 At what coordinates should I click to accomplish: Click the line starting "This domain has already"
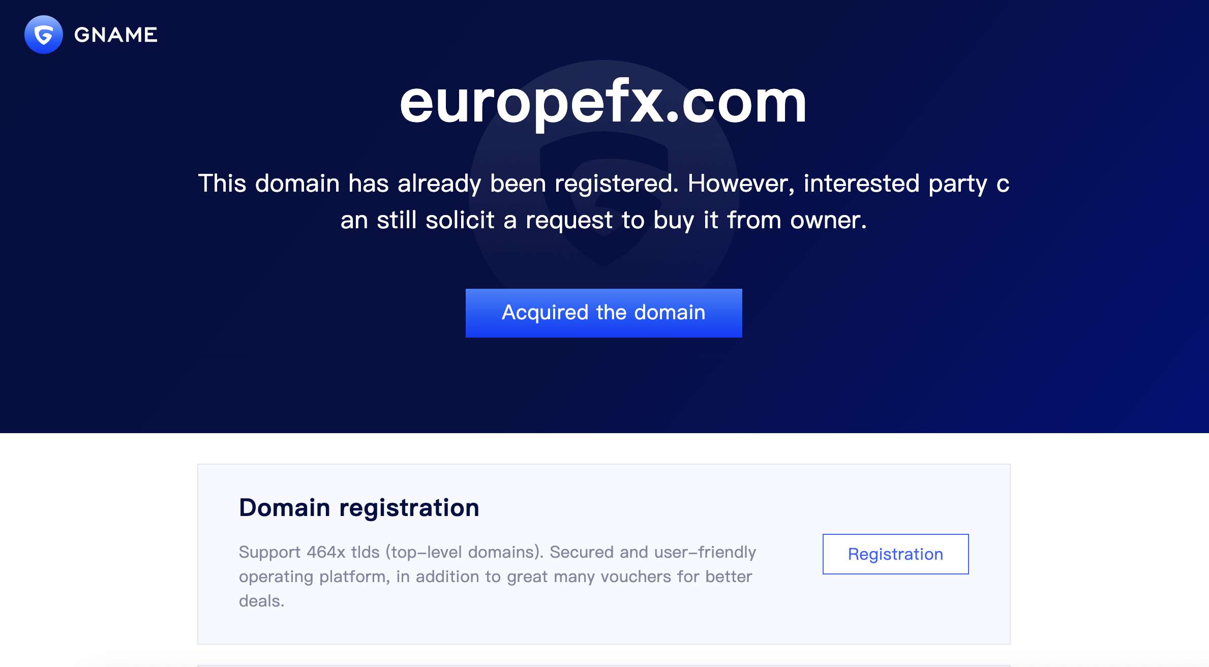pos(603,184)
